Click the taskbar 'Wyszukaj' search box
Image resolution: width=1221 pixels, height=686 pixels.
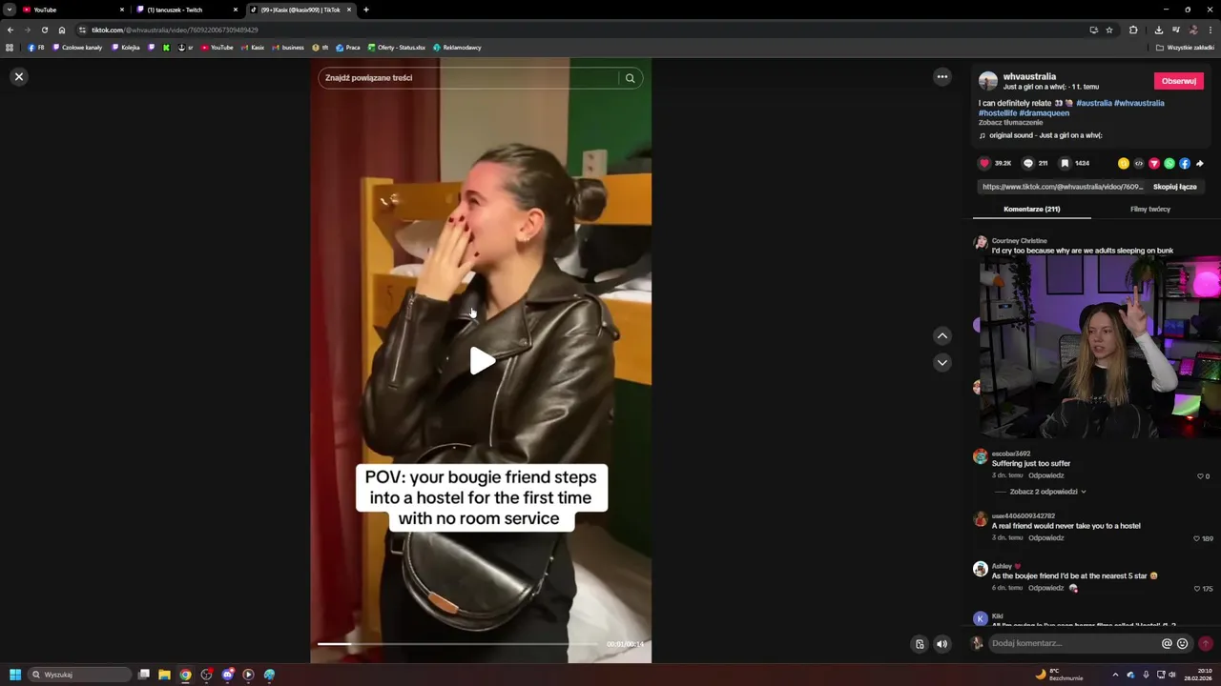(x=80, y=675)
